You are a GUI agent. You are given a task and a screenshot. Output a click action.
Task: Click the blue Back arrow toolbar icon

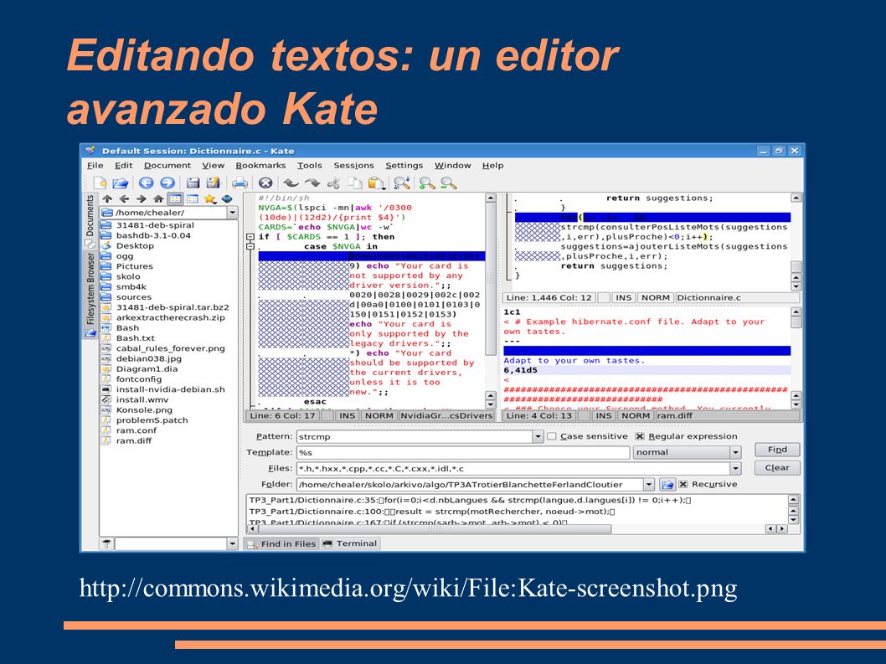[x=147, y=183]
